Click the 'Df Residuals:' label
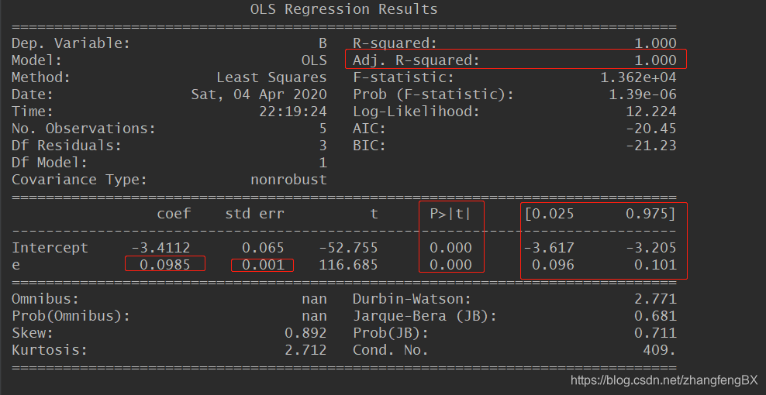The image size is (766, 395). (x=67, y=146)
